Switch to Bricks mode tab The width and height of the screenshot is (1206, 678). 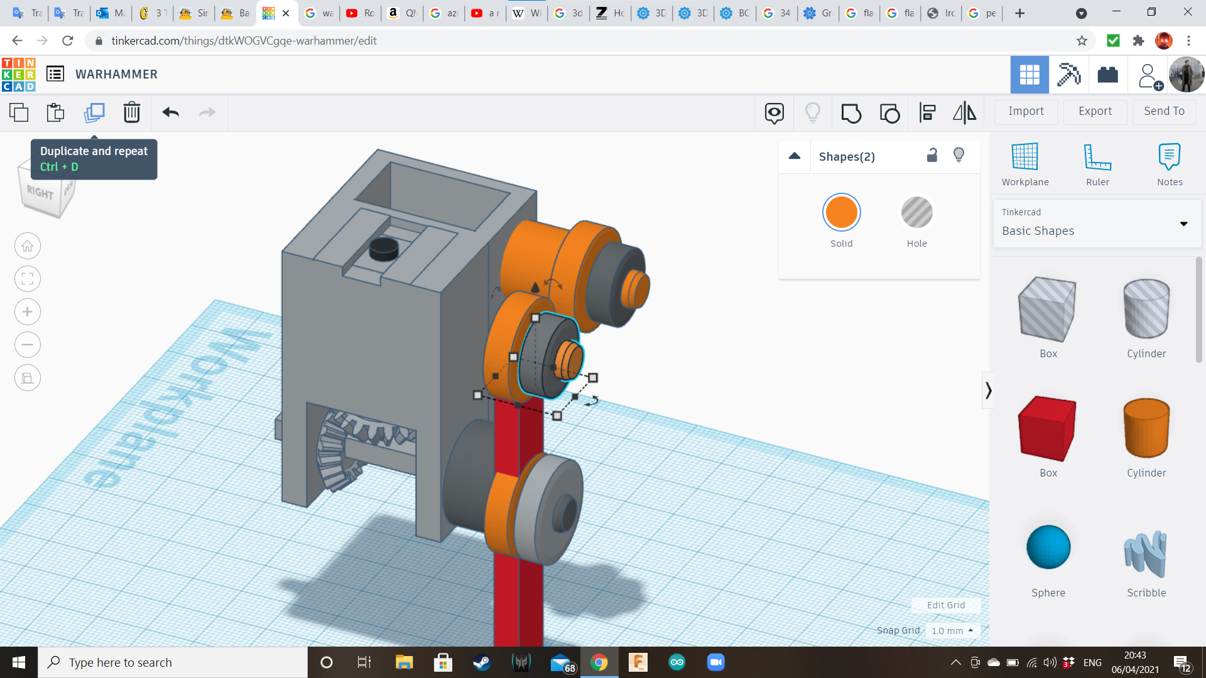tap(1107, 75)
